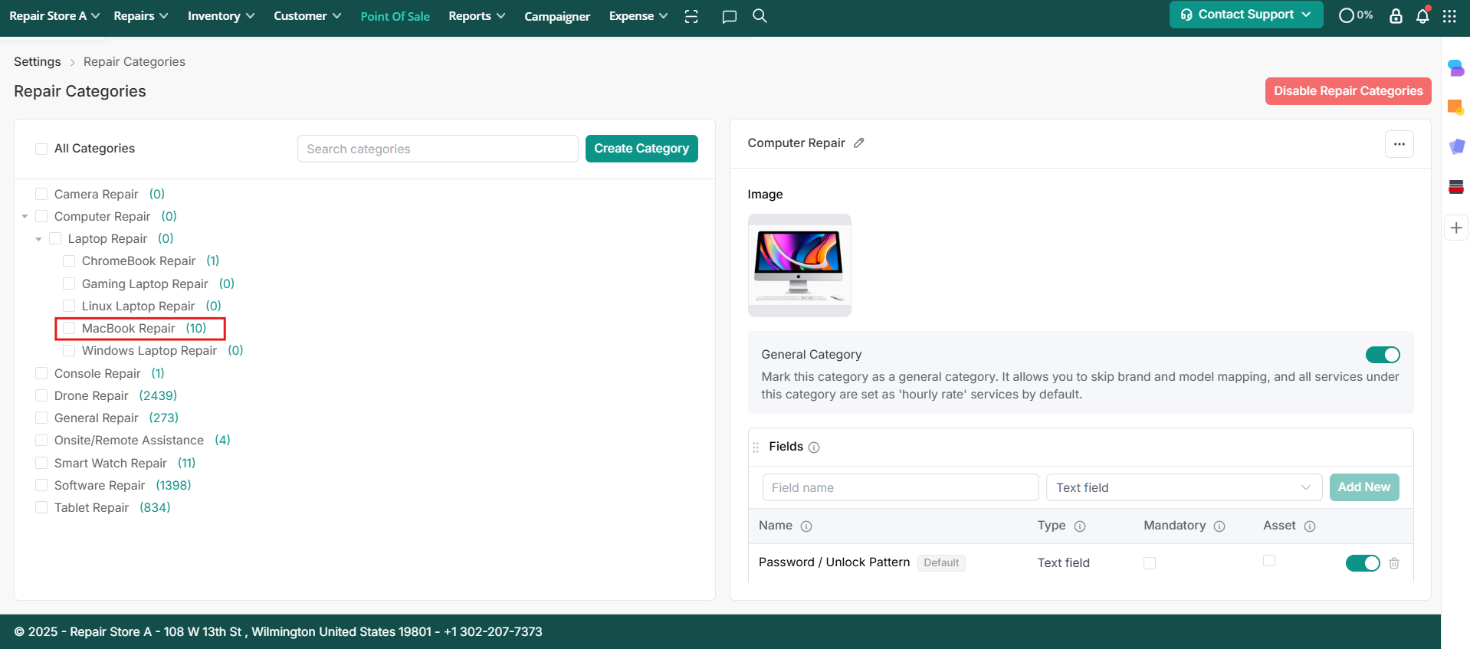Click the lock icon in top bar
1470x649 pixels.
pos(1396,16)
